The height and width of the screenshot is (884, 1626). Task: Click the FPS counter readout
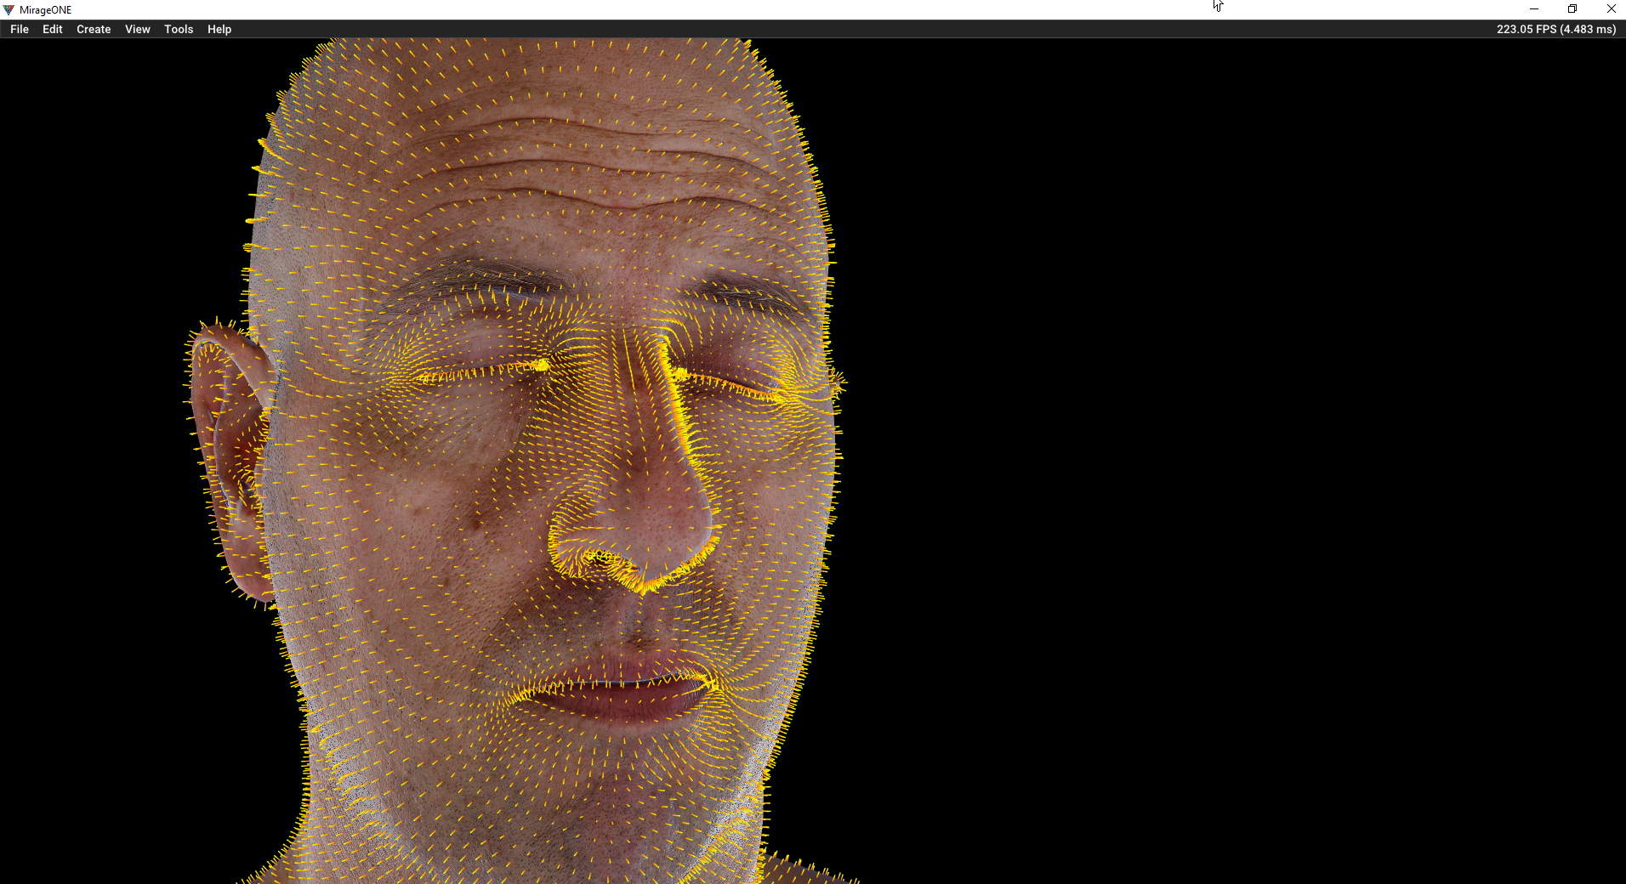coord(1555,29)
